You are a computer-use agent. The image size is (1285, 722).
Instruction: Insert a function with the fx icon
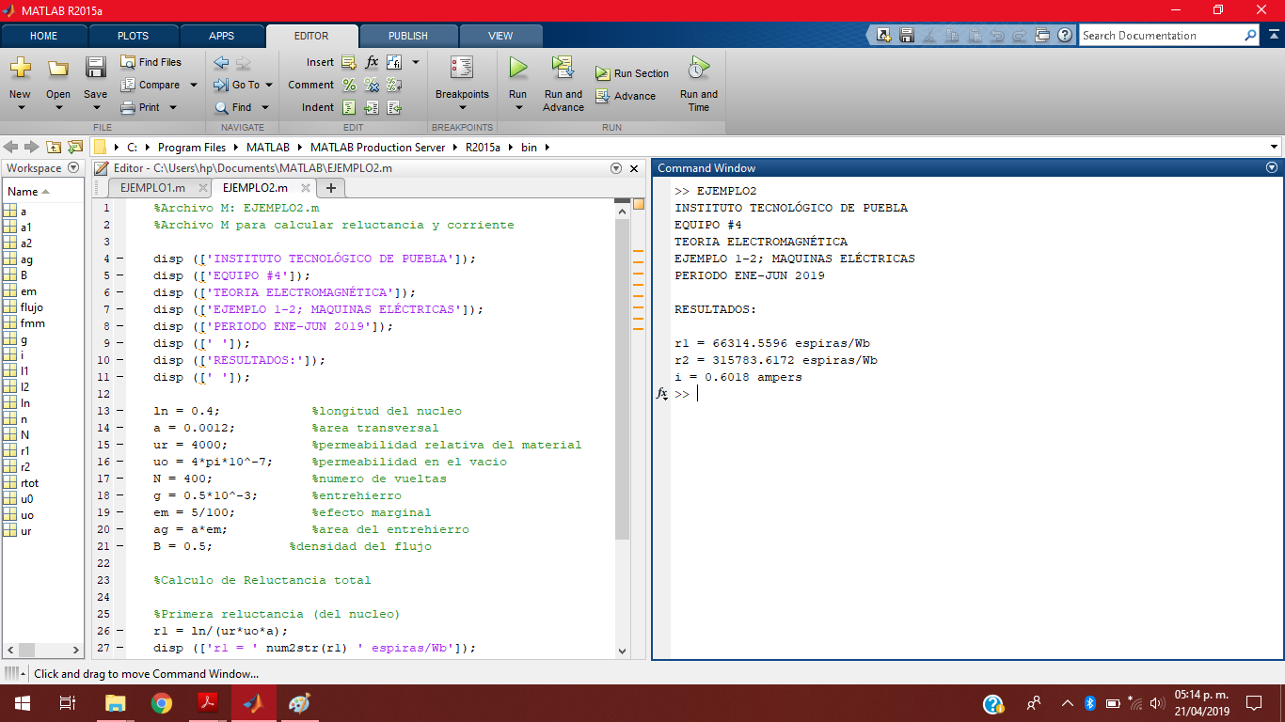coord(372,61)
